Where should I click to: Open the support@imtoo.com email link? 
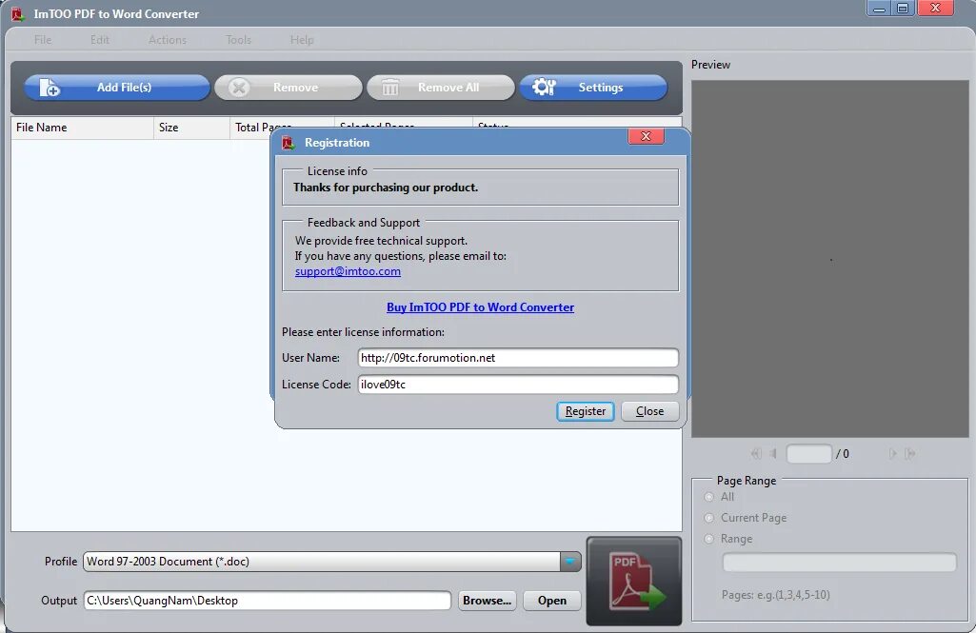pos(348,271)
